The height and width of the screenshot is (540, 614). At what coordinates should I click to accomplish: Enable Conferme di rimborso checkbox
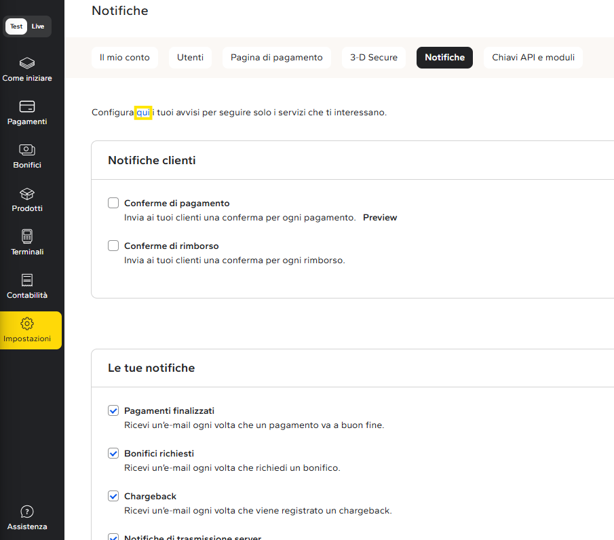(113, 246)
